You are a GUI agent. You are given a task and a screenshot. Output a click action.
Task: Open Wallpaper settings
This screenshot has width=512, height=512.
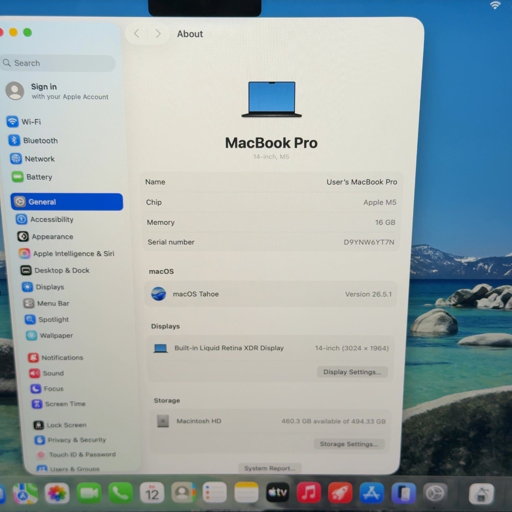point(50,335)
